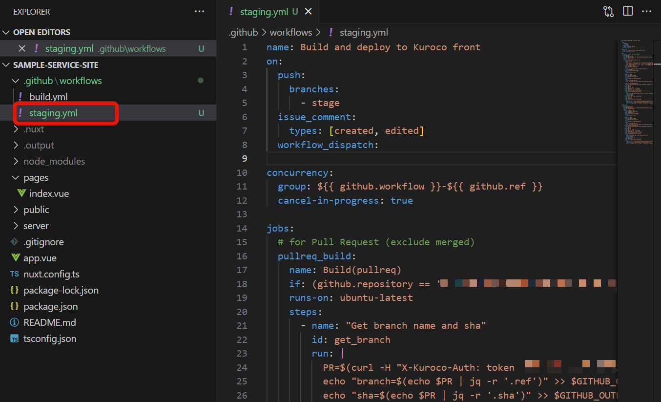The height and width of the screenshot is (402, 661).
Task: Click staging.yml in the breadcrumb
Action: (364, 32)
